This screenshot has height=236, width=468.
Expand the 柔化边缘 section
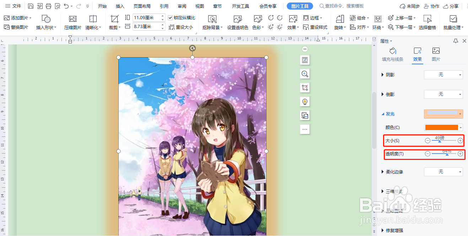coord(383,172)
